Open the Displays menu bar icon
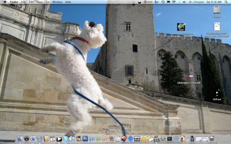231x144 pixels. (168, 2)
